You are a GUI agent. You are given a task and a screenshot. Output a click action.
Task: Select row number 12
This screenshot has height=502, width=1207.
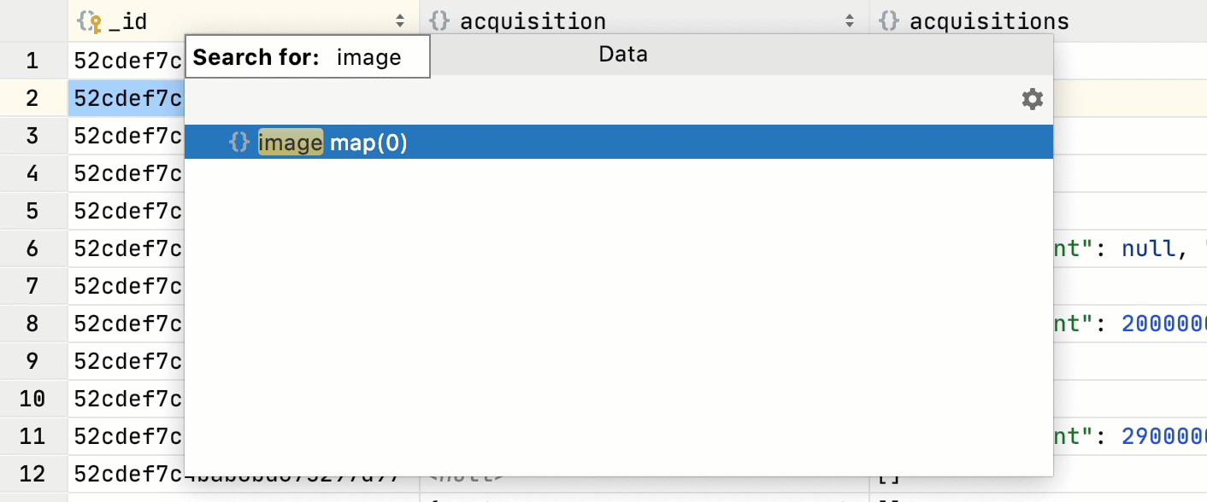click(x=32, y=474)
